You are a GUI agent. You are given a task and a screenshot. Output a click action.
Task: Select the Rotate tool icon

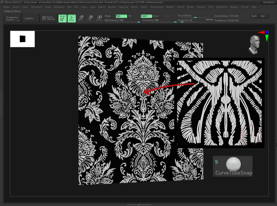[x=99, y=18]
